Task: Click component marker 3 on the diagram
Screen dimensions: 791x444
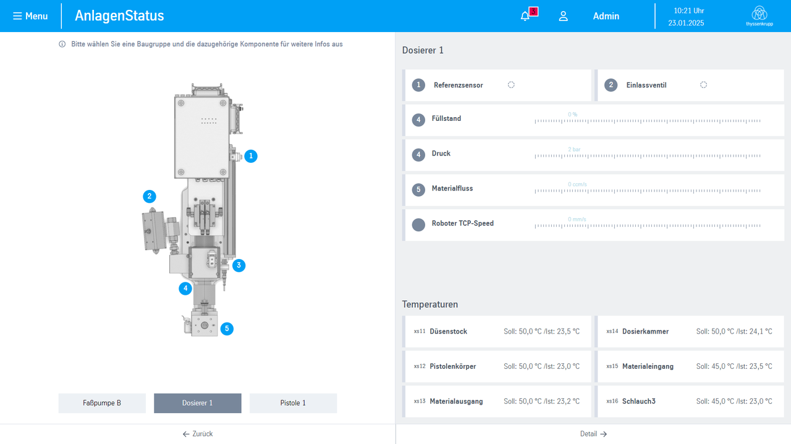Action: (239, 265)
